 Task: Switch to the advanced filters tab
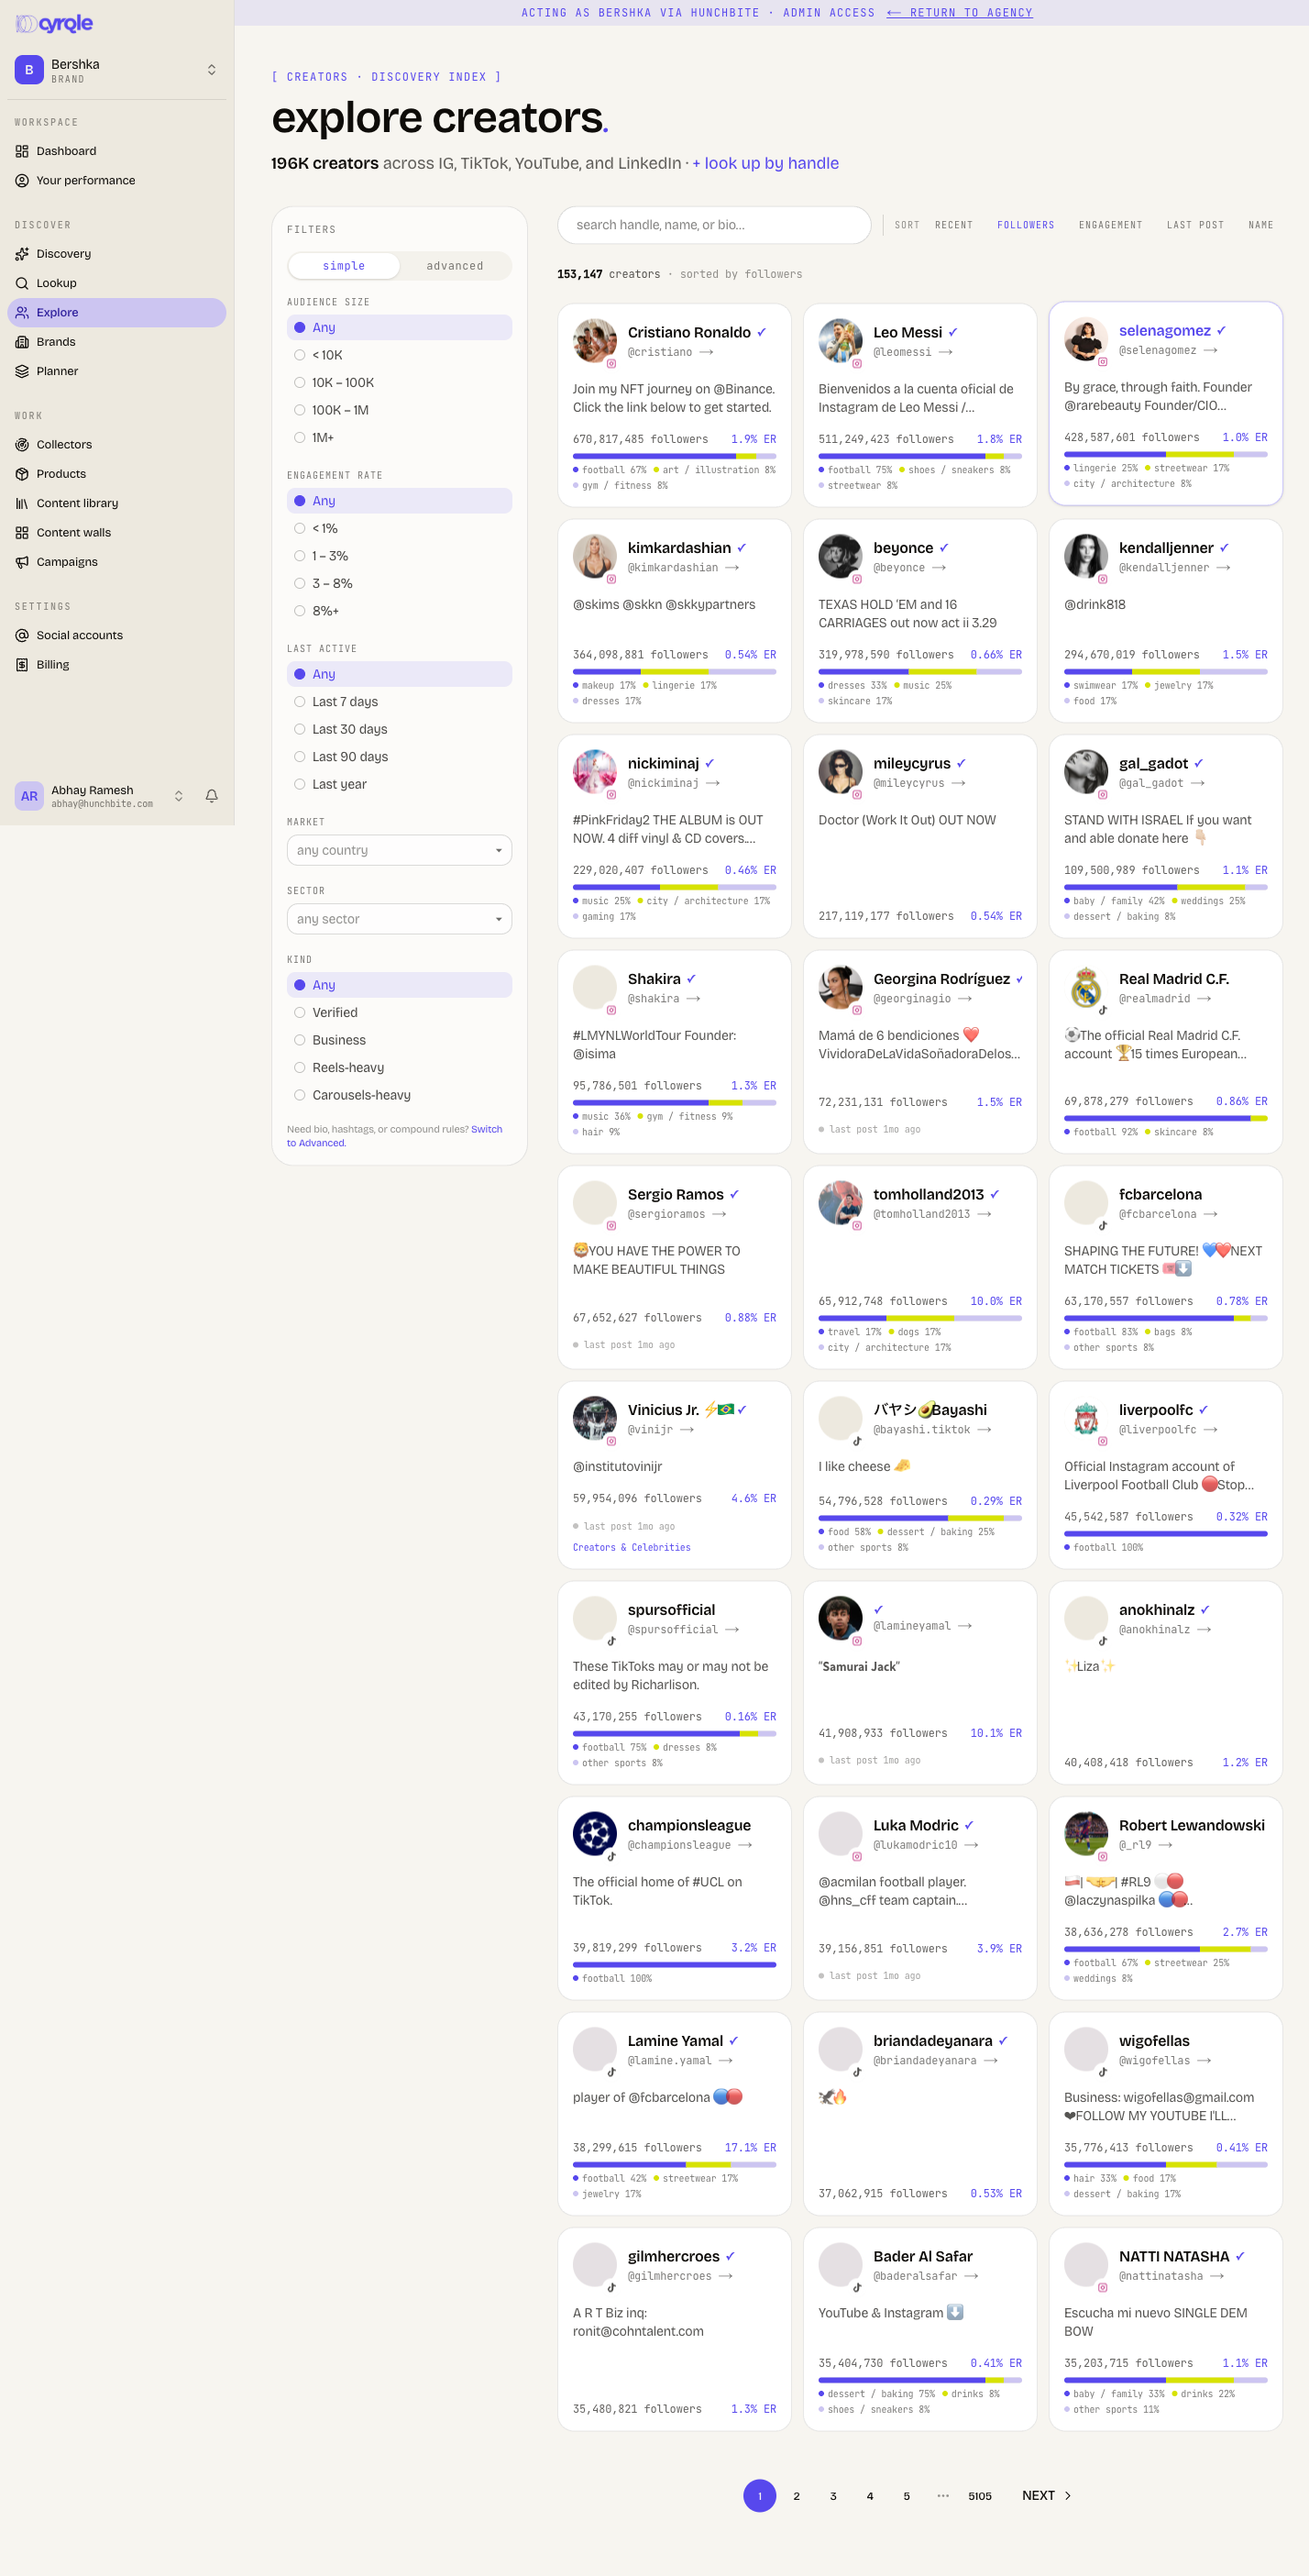(x=455, y=266)
